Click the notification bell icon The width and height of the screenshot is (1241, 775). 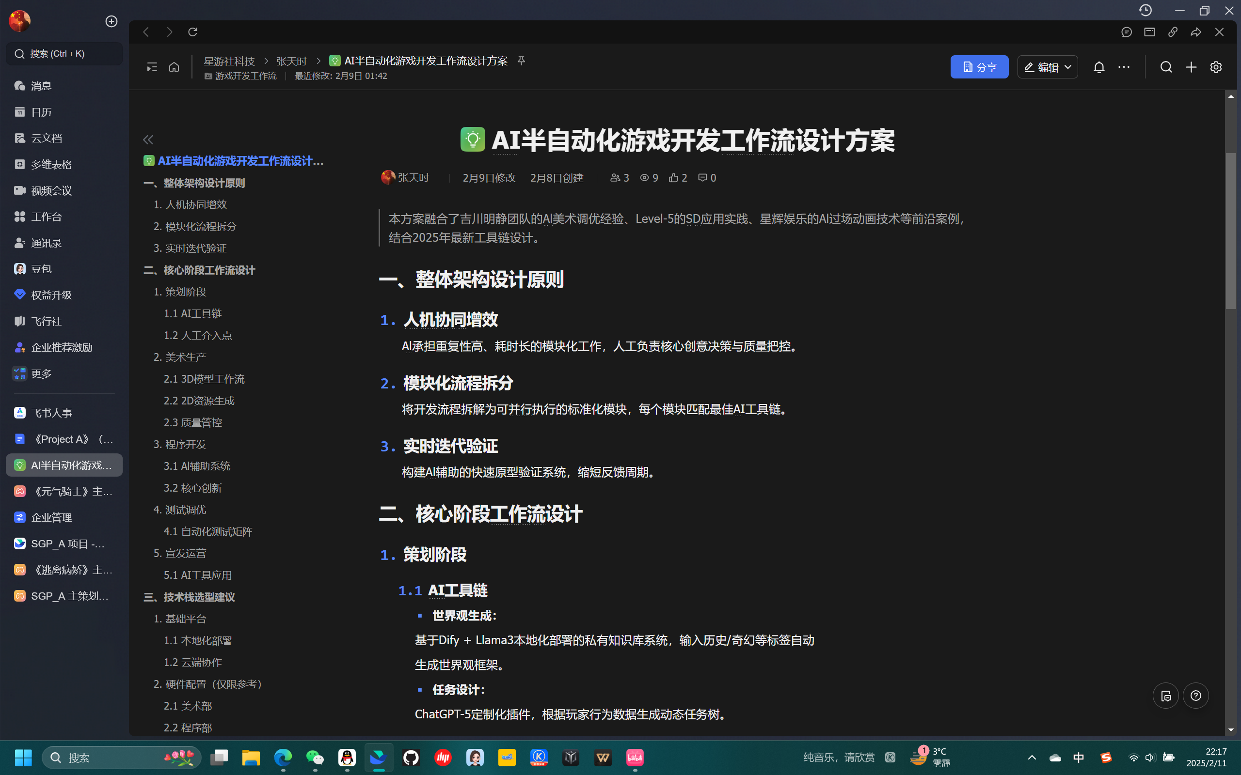click(1098, 67)
